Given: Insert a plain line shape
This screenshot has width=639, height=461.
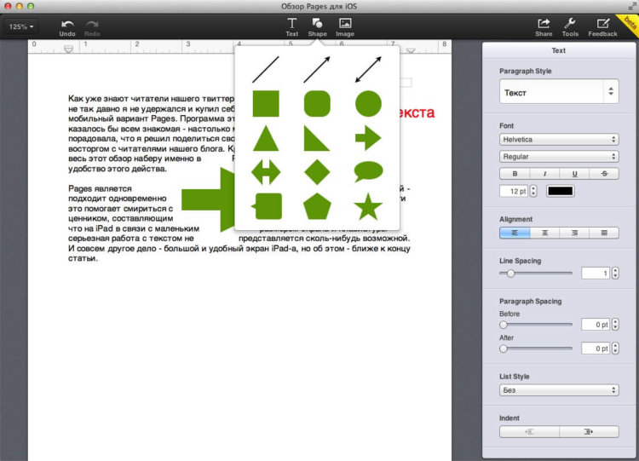Looking at the screenshot, I should (266, 70).
